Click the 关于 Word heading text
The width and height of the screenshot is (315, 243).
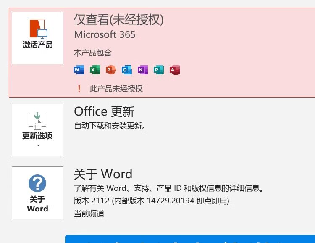coord(103,174)
